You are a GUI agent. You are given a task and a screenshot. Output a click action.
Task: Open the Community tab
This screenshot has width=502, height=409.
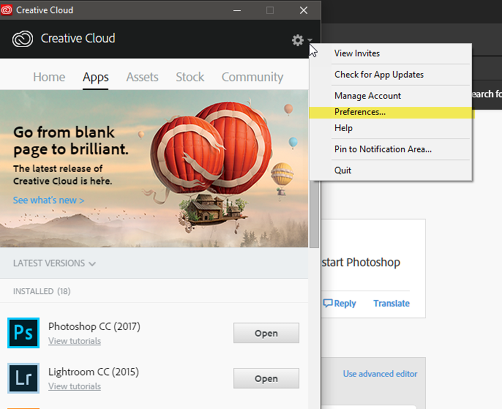coord(252,77)
